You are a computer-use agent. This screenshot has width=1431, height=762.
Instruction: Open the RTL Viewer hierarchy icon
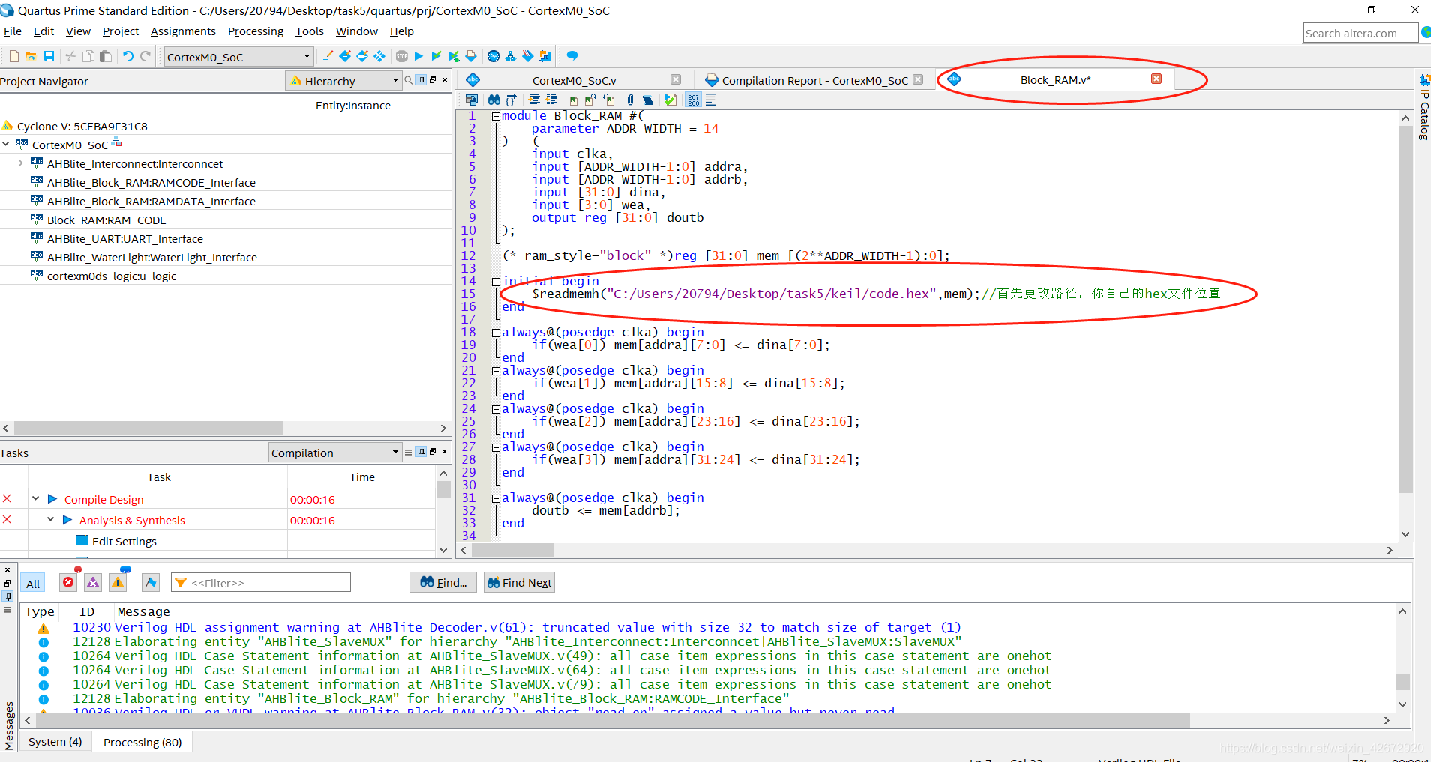click(x=511, y=56)
